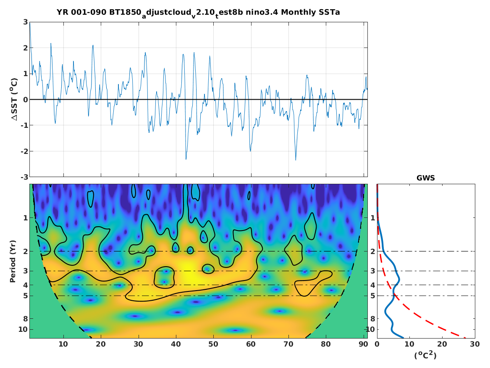Select the '8' period tick on GWS panel
Image resolution: width=490 pixels, height=368 pixels.
373,319
